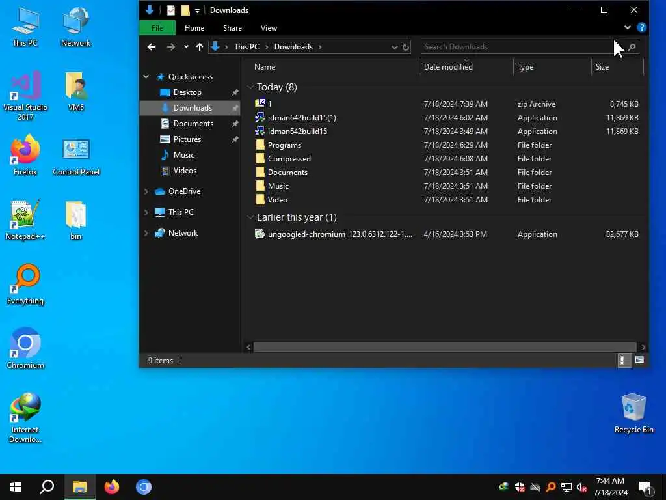Click the muted volume tray icon
Viewport: 666px width, 500px height.
(x=581, y=487)
